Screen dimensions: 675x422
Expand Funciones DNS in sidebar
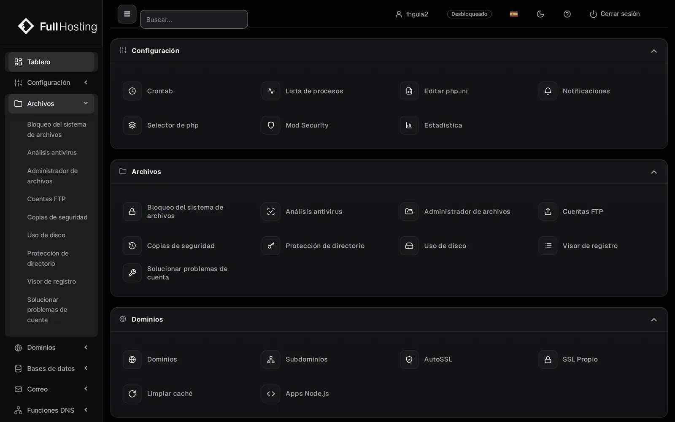click(x=51, y=410)
